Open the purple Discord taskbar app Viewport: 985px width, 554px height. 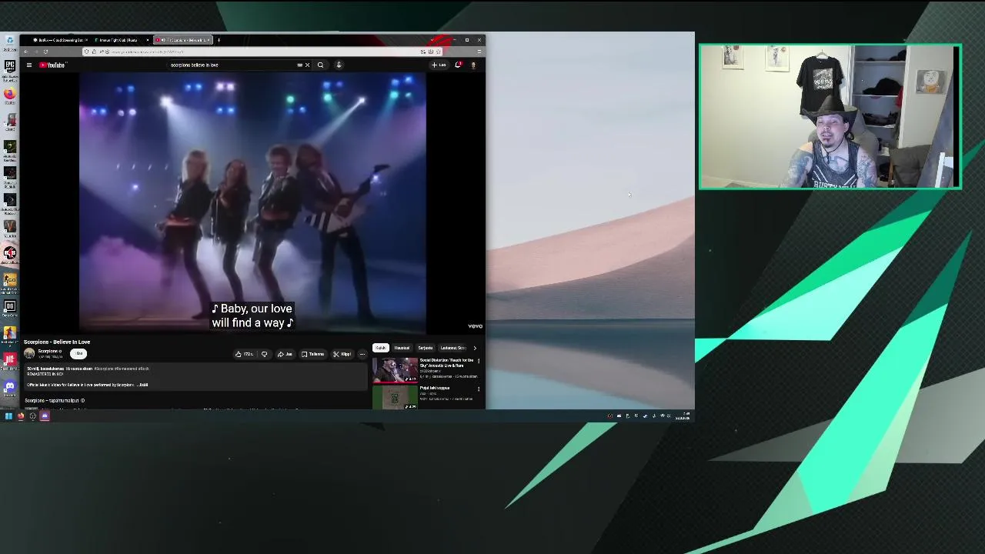(45, 416)
